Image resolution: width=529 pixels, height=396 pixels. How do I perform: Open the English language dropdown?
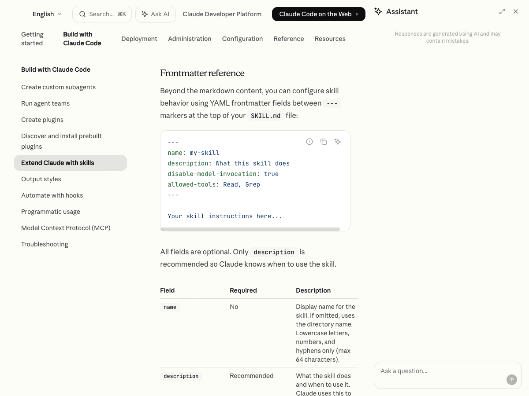(x=47, y=14)
